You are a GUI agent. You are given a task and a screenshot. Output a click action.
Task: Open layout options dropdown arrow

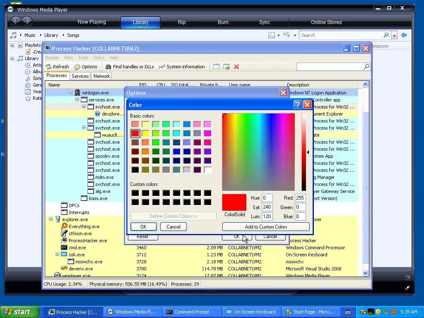(x=278, y=36)
